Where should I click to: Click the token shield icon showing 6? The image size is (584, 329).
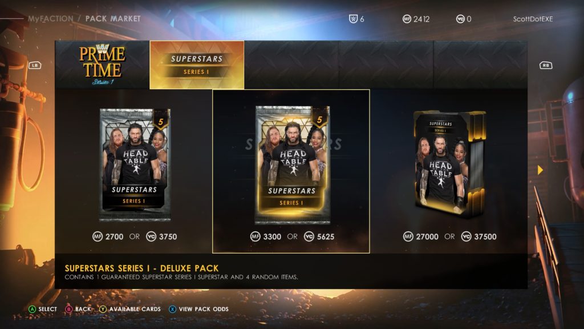coord(353,19)
